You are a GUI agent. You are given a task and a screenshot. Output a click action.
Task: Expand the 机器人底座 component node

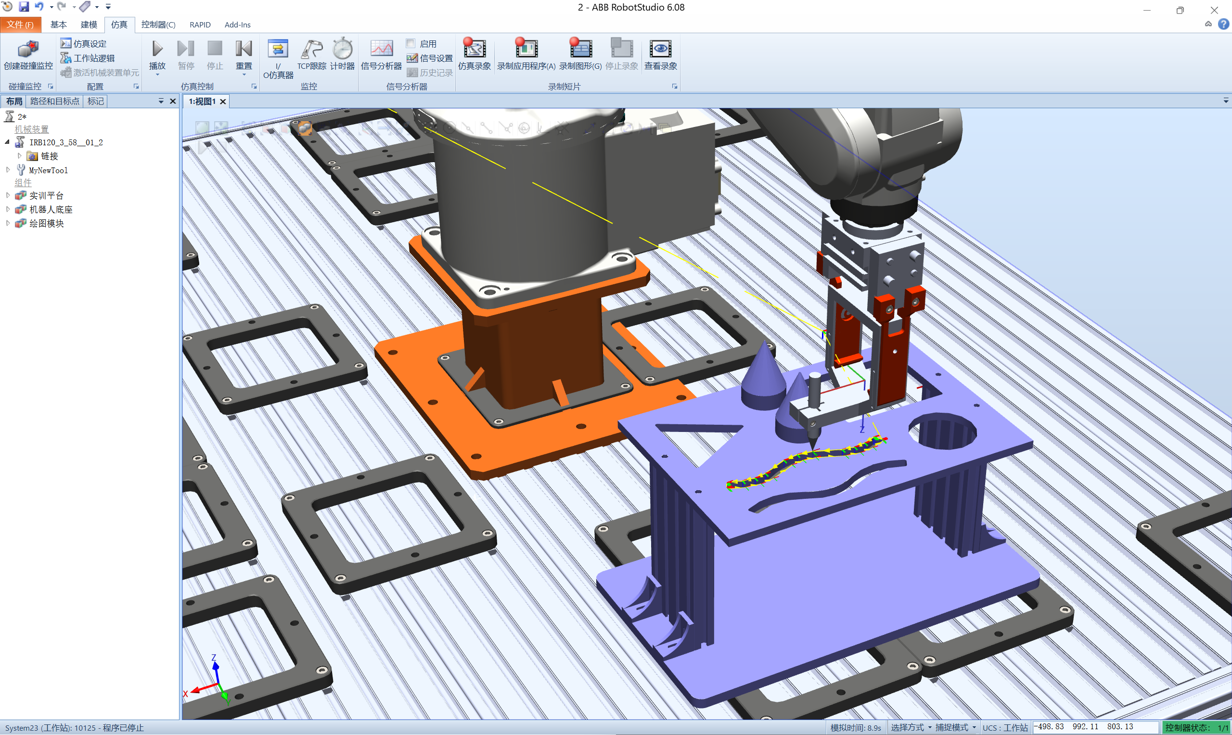(7, 209)
